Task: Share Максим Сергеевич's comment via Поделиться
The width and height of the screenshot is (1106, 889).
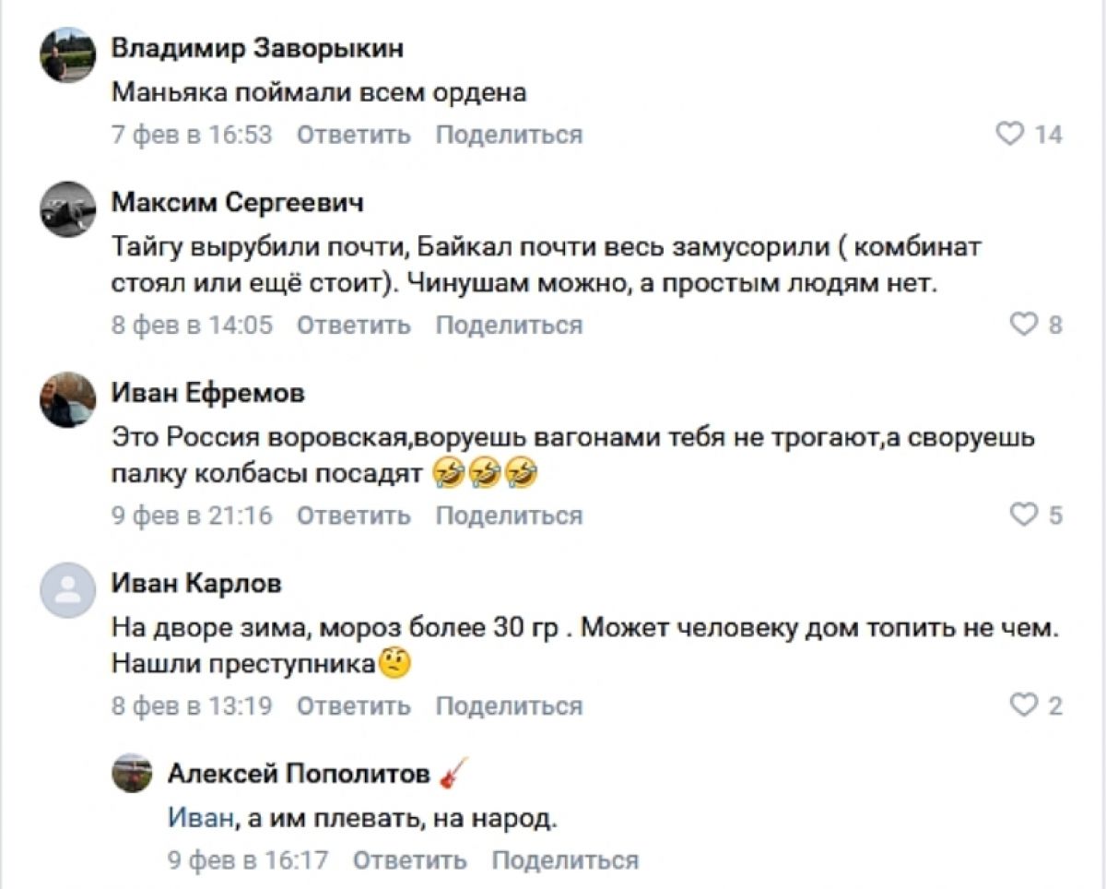Action: pyautogui.click(x=509, y=325)
